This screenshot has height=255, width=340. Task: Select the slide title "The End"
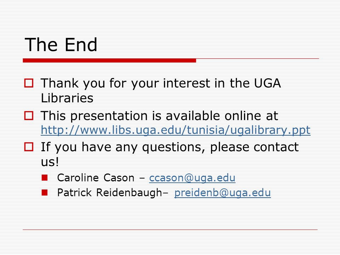click(61, 45)
